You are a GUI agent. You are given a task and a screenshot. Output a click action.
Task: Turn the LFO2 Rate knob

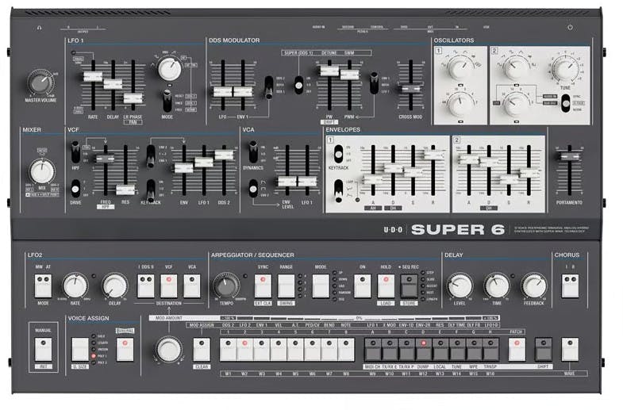[x=75, y=285]
